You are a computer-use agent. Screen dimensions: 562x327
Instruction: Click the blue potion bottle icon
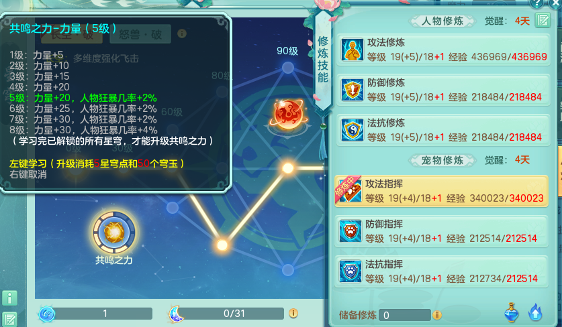[511, 312]
